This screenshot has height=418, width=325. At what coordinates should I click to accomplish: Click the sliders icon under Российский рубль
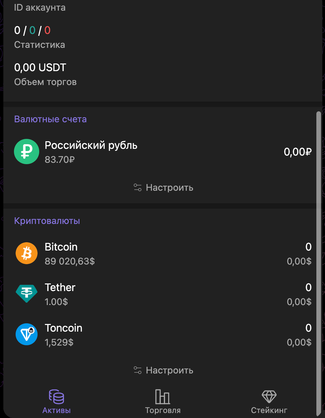coord(138,188)
